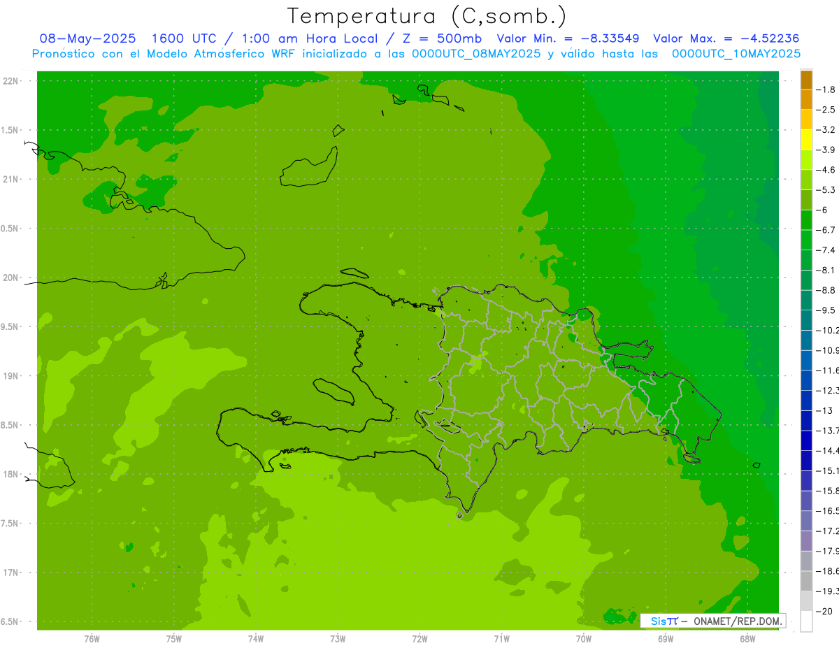Click the '20N' latitude label
The image size is (839, 648).
pos(11,278)
